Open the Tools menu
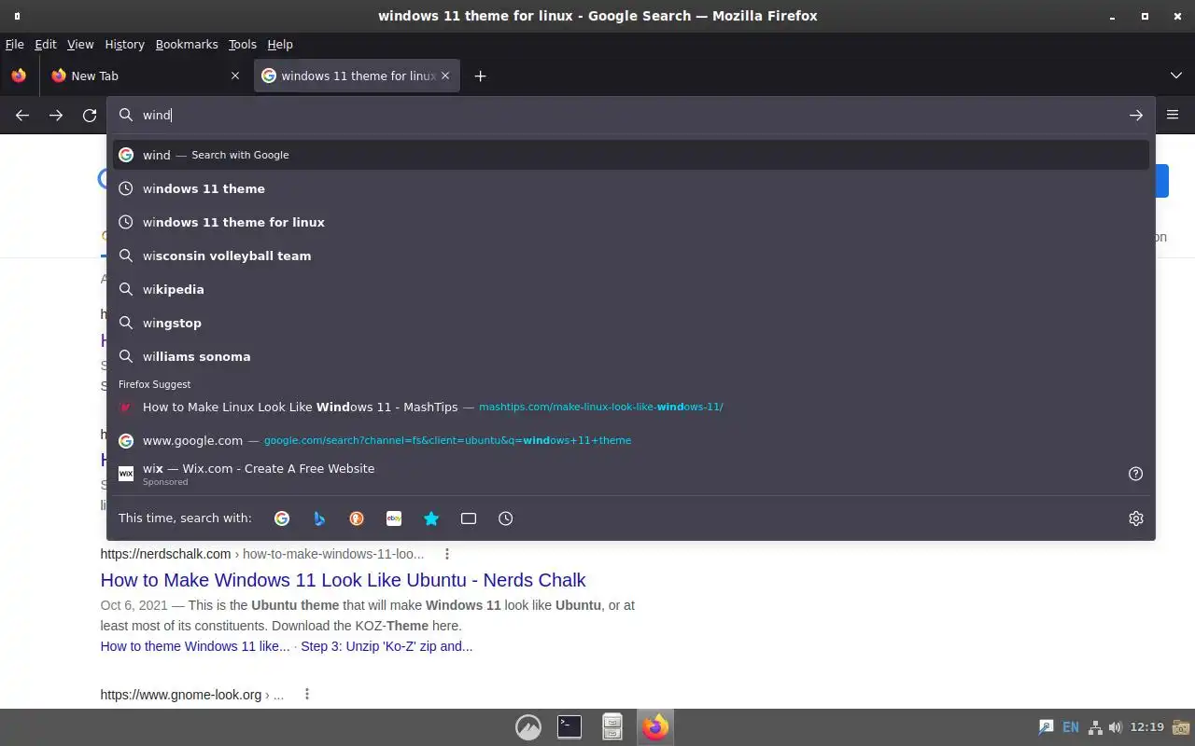 tap(243, 45)
